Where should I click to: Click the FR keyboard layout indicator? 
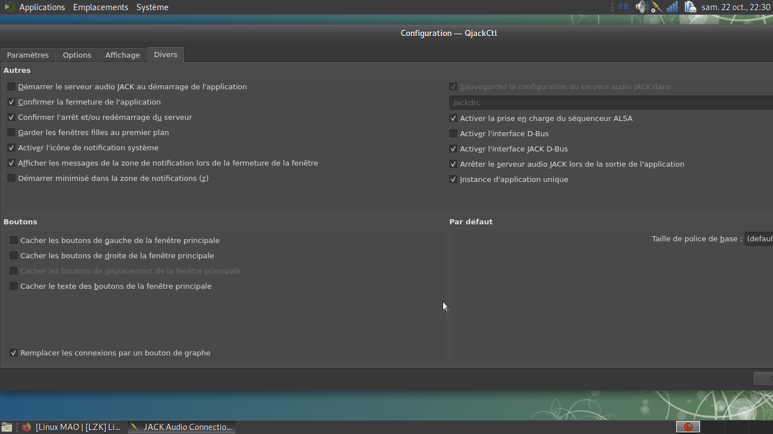[x=623, y=7]
